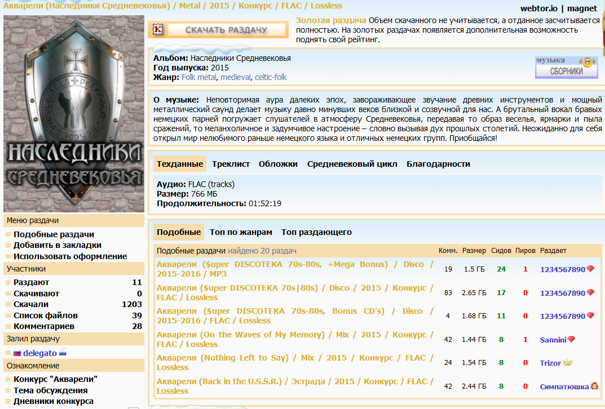The image size is (605, 409).
Task: Open the medieval genre link
Action: point(235,77)
